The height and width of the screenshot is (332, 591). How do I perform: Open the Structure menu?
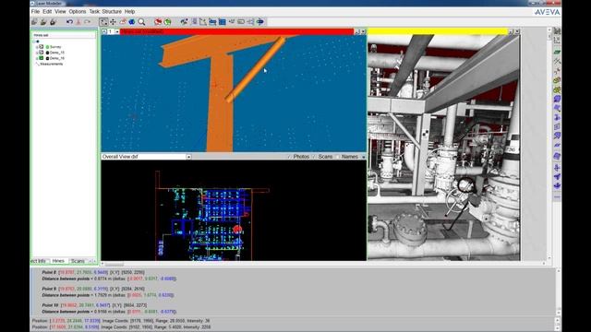click(x=112, y=12)
